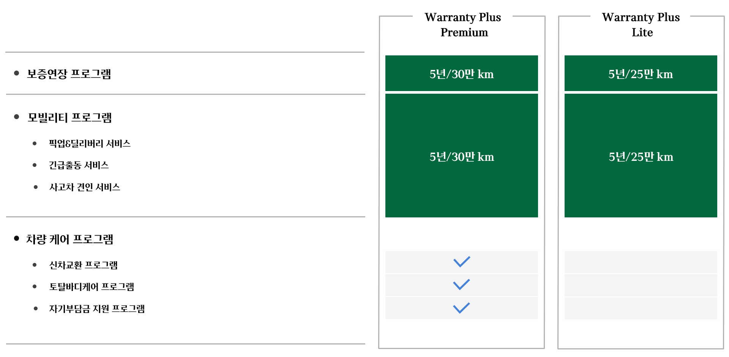The image size is (729, 357).
Task: Click the 신차교환 프로그램 checkmark under Premium
Action: (x=462, y=262)
